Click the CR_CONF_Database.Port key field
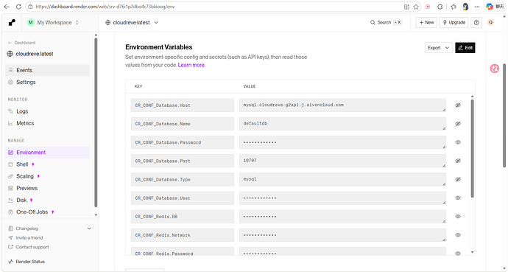 point(183,161)
